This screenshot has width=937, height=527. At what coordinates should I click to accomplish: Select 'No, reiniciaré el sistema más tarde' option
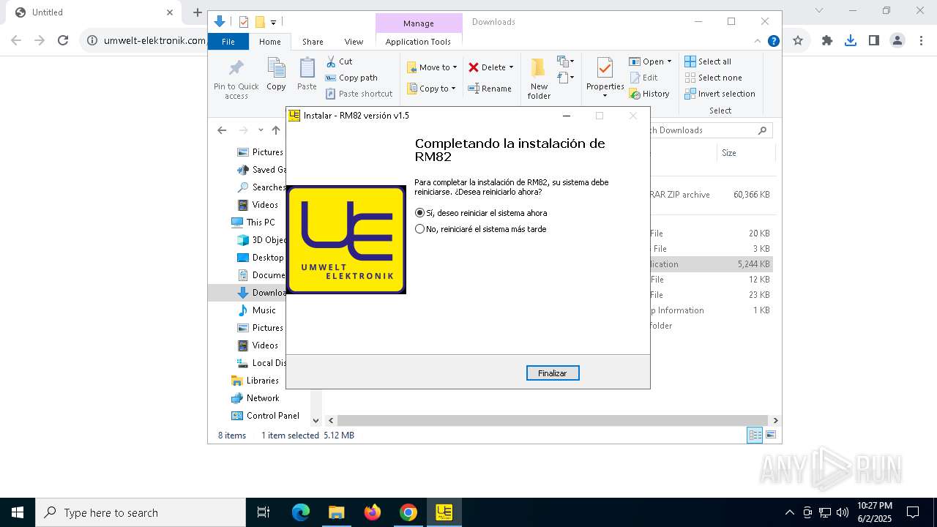click(480, 229)
